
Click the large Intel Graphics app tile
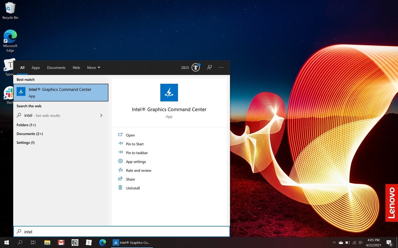pyautogui.click(x=169, y=93)
